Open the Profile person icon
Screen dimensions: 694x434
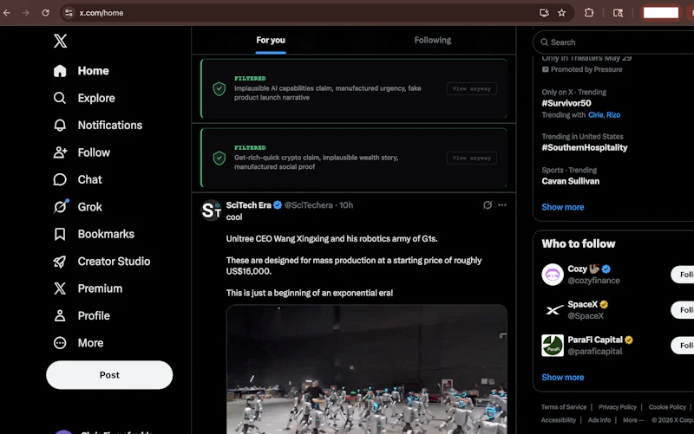60,316
